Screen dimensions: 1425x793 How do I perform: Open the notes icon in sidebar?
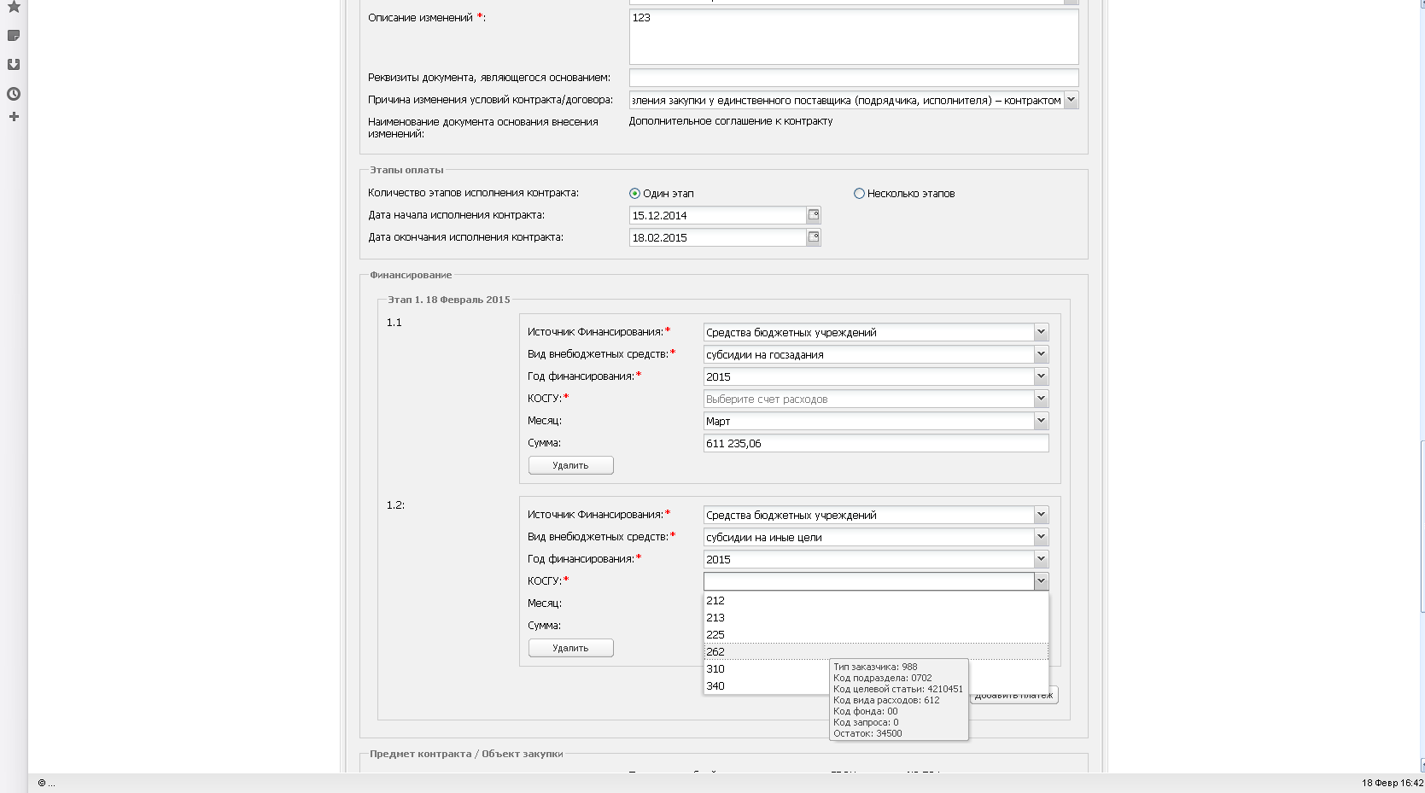14,36
